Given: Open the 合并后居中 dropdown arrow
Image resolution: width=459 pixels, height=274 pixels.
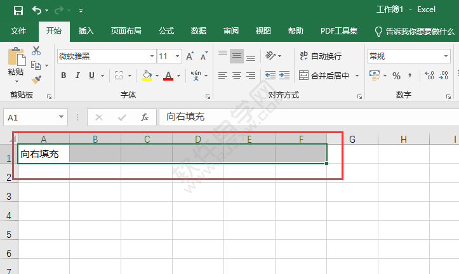Looking at the screenshot, I should pos(357,75).
